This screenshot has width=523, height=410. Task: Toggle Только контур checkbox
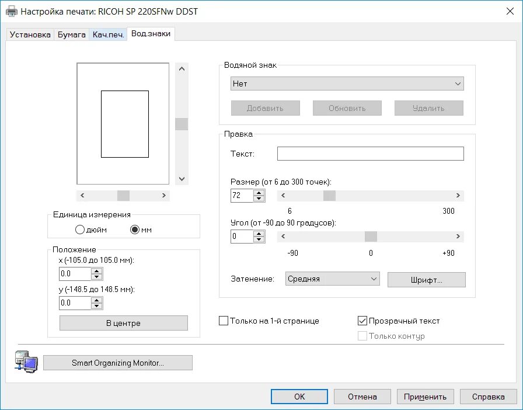(362, 336)
